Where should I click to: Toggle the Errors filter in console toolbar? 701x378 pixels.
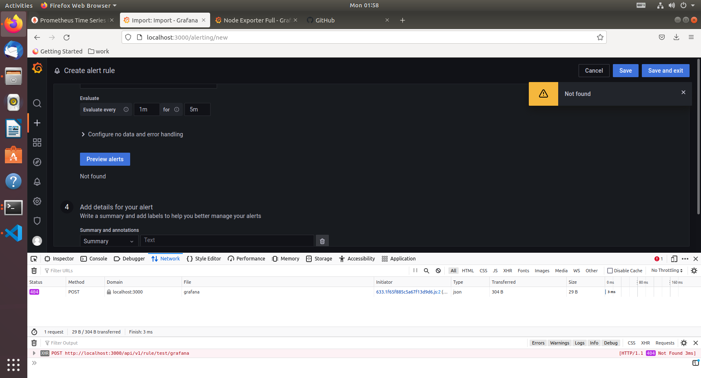(x=538, y=343)
